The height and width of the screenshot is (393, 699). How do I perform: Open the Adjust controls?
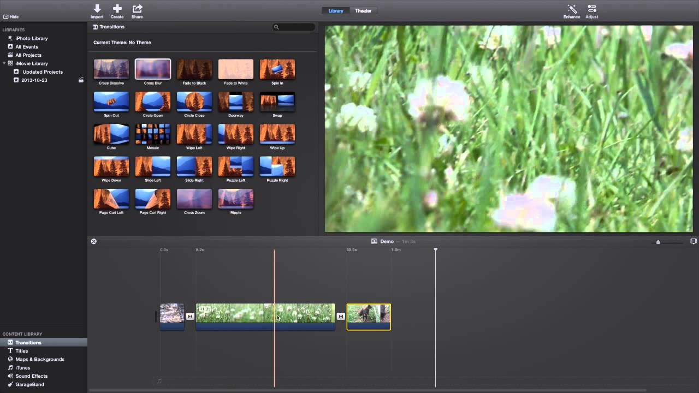591,9
